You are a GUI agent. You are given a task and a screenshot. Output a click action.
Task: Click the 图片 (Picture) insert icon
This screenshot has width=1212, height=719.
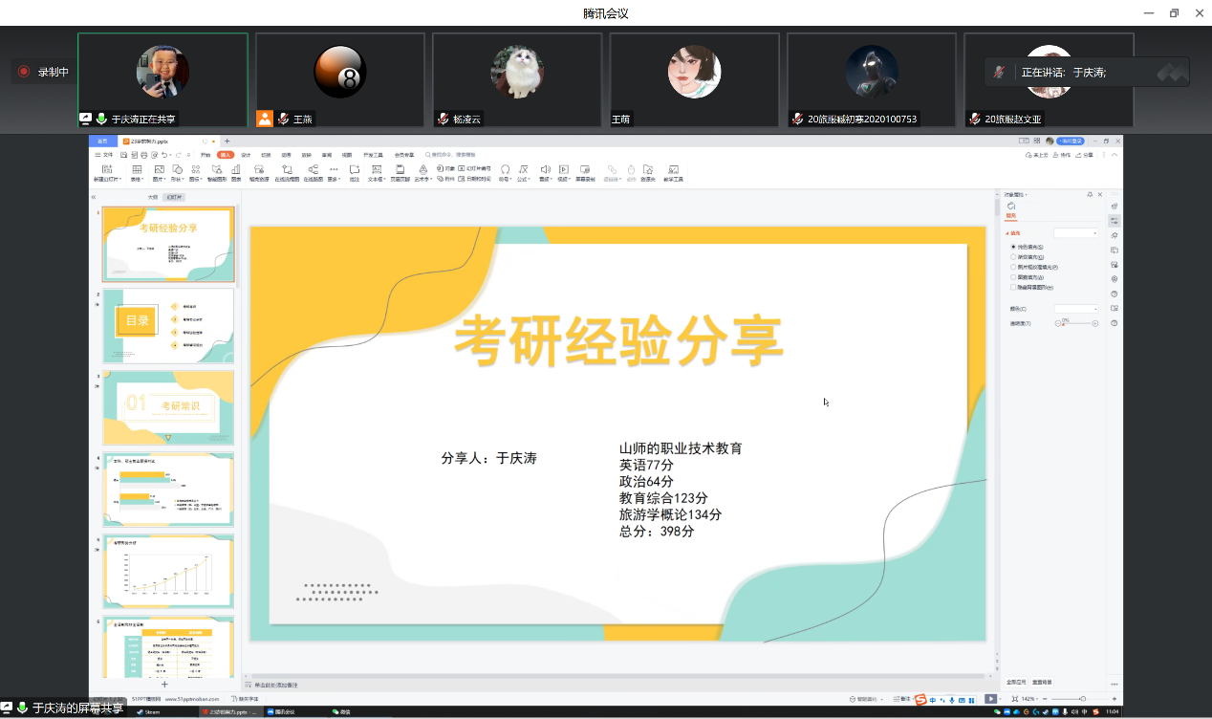(x=158, y=171)
